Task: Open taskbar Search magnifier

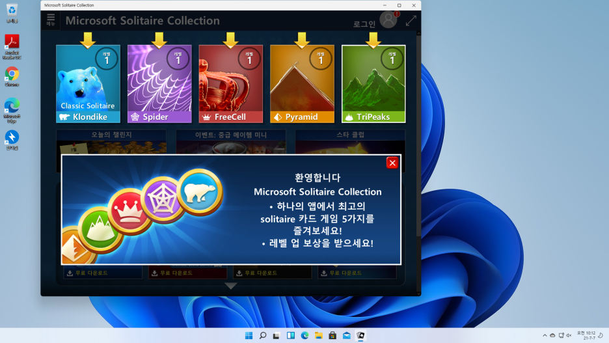Action: [x=263, y=336]
